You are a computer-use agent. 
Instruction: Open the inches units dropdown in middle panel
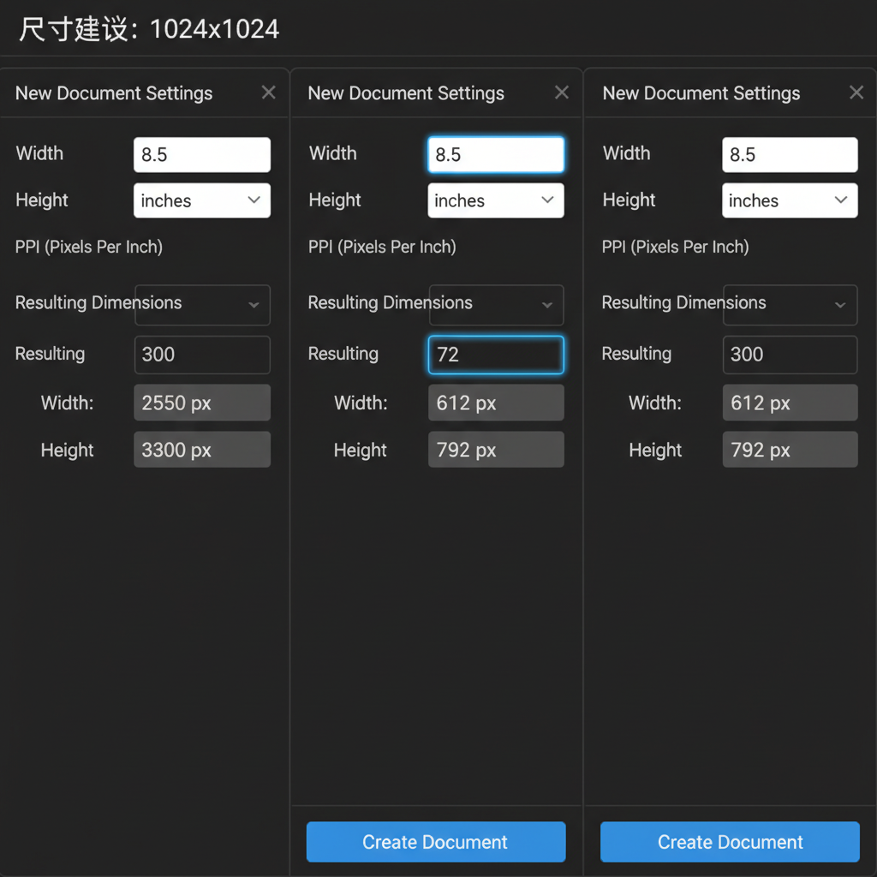[496, 200]
